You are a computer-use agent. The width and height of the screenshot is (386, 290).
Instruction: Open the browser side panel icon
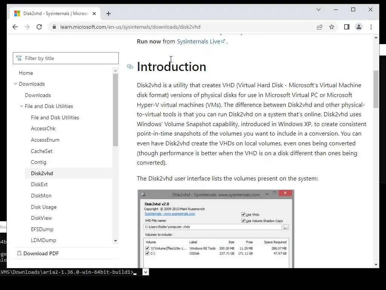(x=347, y=27)
